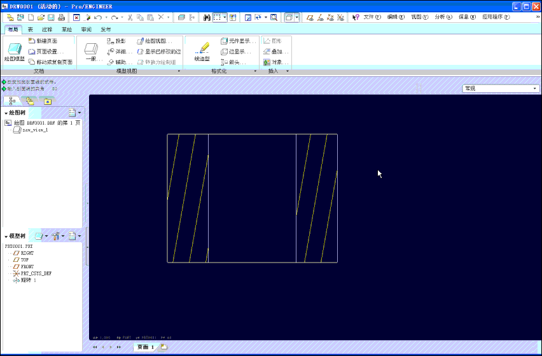Open the 表 ribbon tab
542x356 pixels.
[x=31, y=30]
